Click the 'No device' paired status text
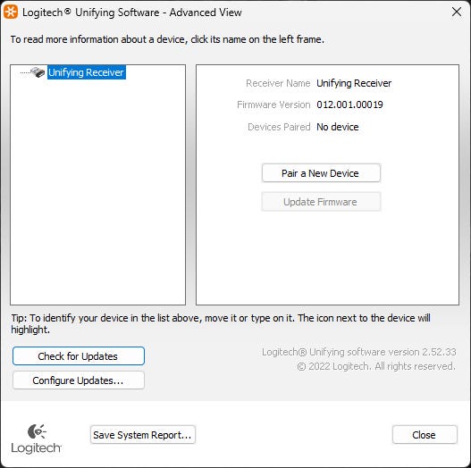This screenshot has width=471, height=468. (x=337, y=127)
